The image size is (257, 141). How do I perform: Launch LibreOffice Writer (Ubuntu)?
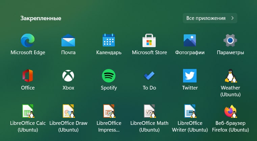[x=190, y=111]
